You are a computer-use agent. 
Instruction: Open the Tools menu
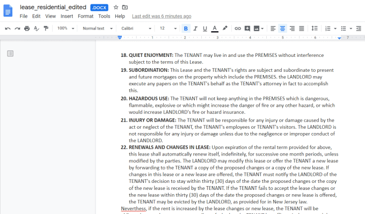pos(104,16)
